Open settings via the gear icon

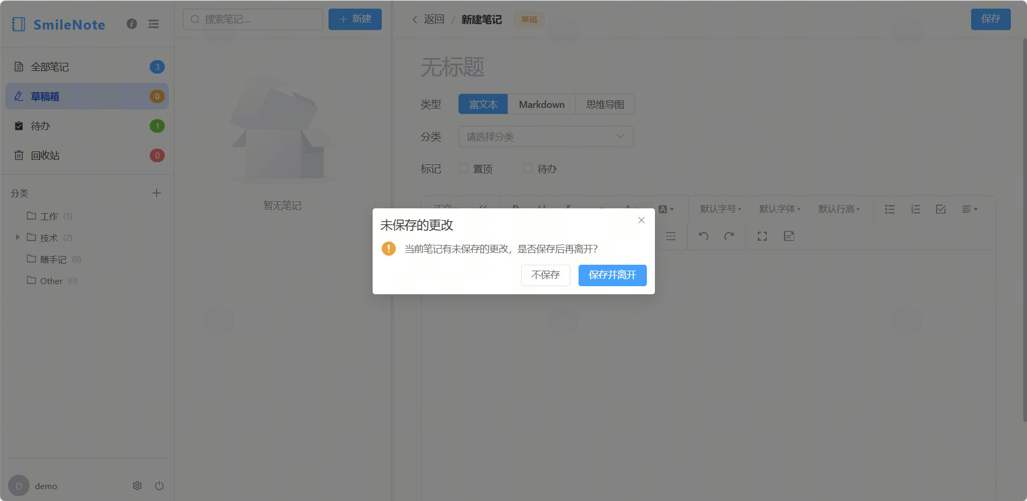click(137, 485)
